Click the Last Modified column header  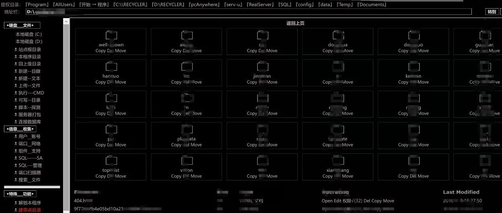[x=461, y=192]
